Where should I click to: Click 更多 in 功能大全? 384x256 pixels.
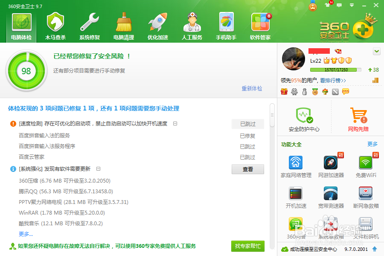tap(372, 144)
